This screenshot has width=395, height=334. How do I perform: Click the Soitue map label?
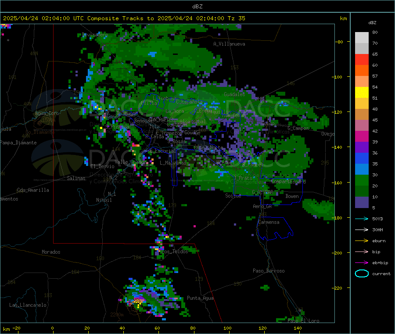click(233, 196)
